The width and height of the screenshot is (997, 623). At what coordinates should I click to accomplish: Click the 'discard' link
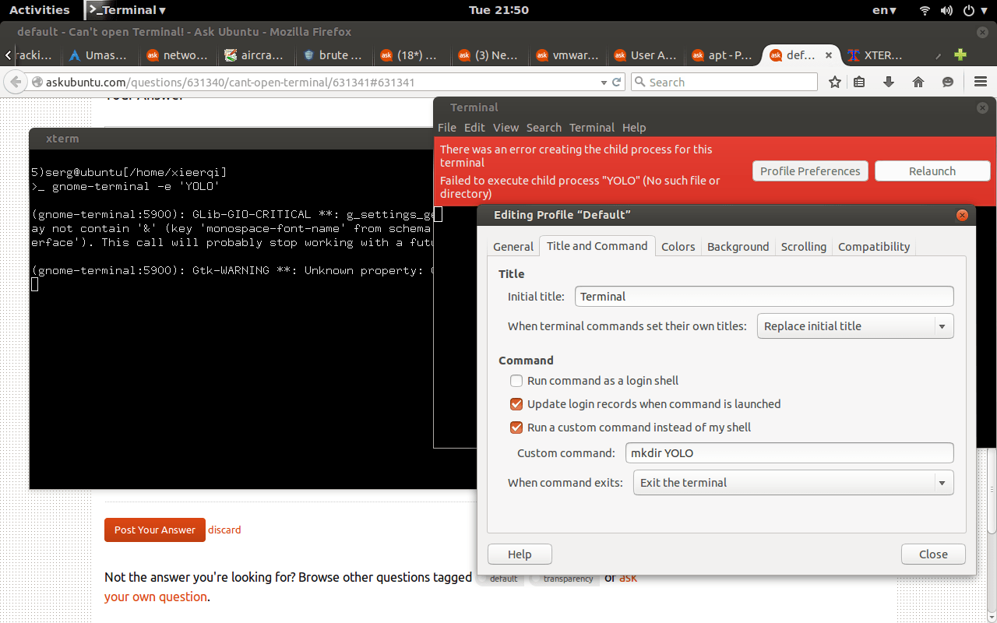click(224, 530)
